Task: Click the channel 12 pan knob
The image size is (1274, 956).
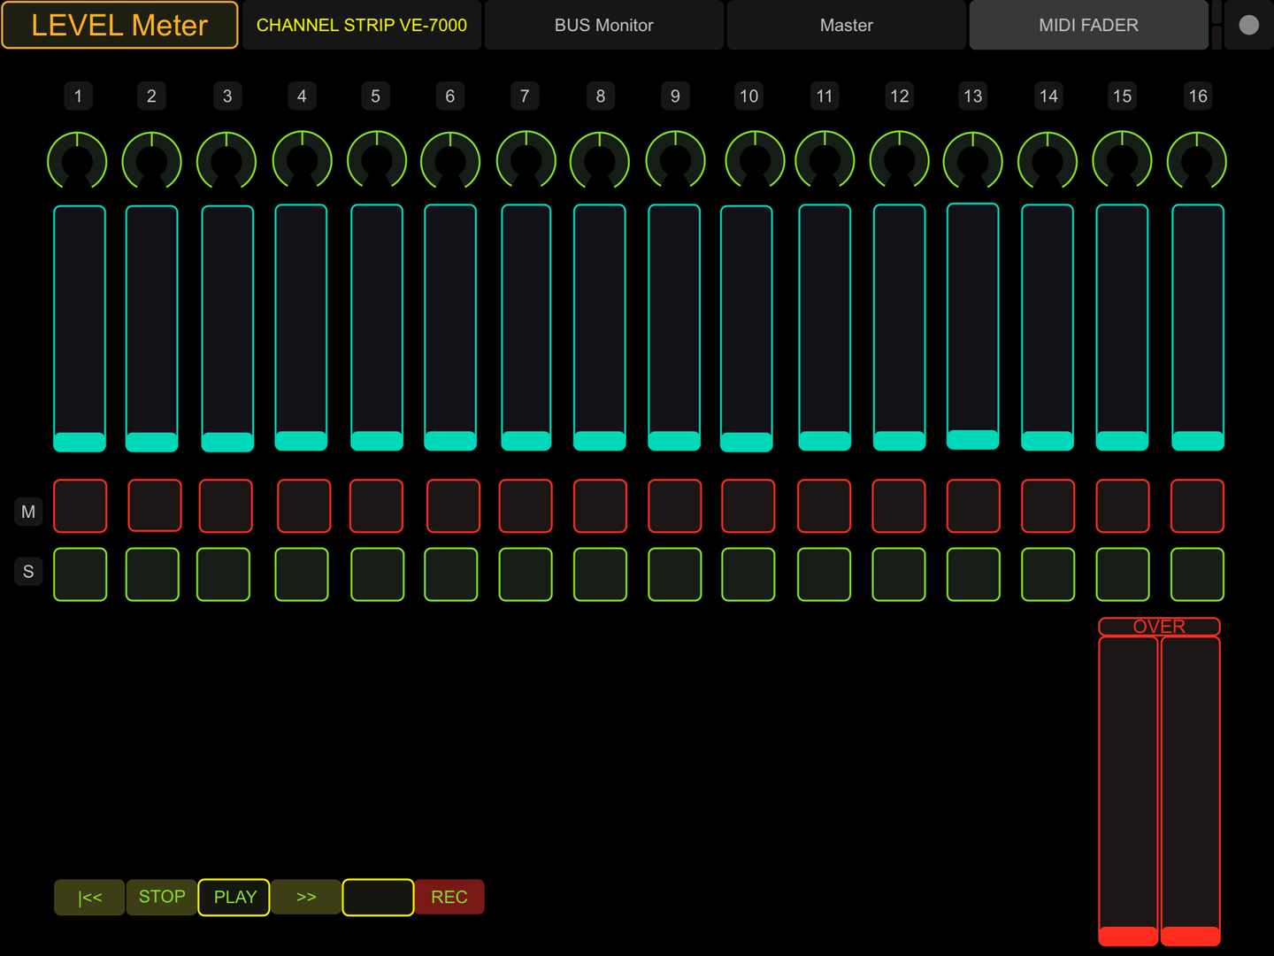Action: pyautogui.click(x=900, y=160)
